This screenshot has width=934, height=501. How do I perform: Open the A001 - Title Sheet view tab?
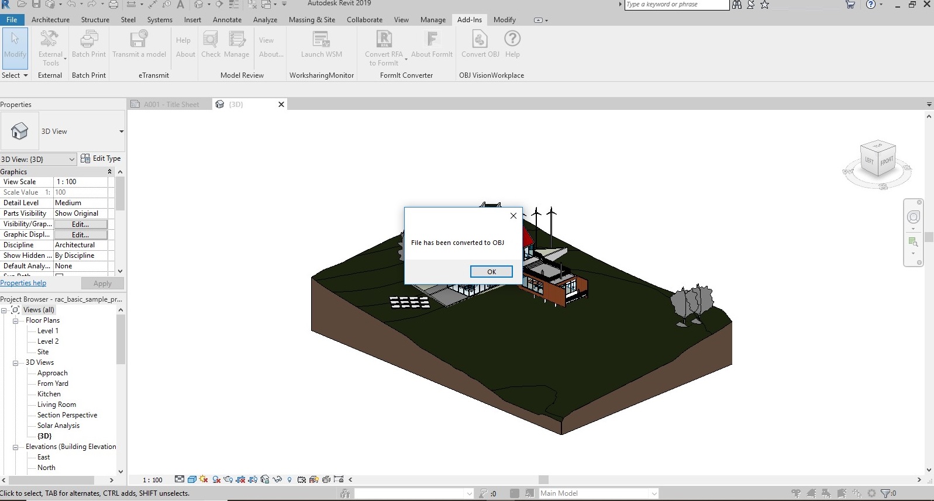pyautogui.click(x=171, y=105)
